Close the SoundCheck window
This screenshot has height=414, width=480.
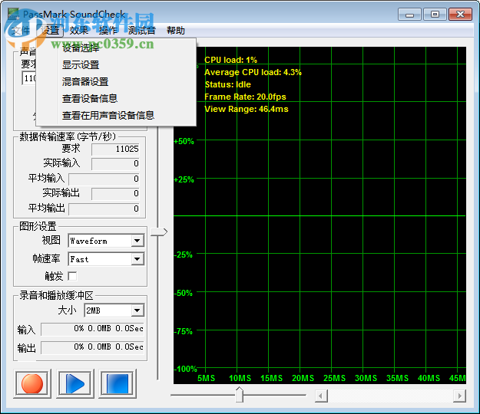[x=460, y=15]
